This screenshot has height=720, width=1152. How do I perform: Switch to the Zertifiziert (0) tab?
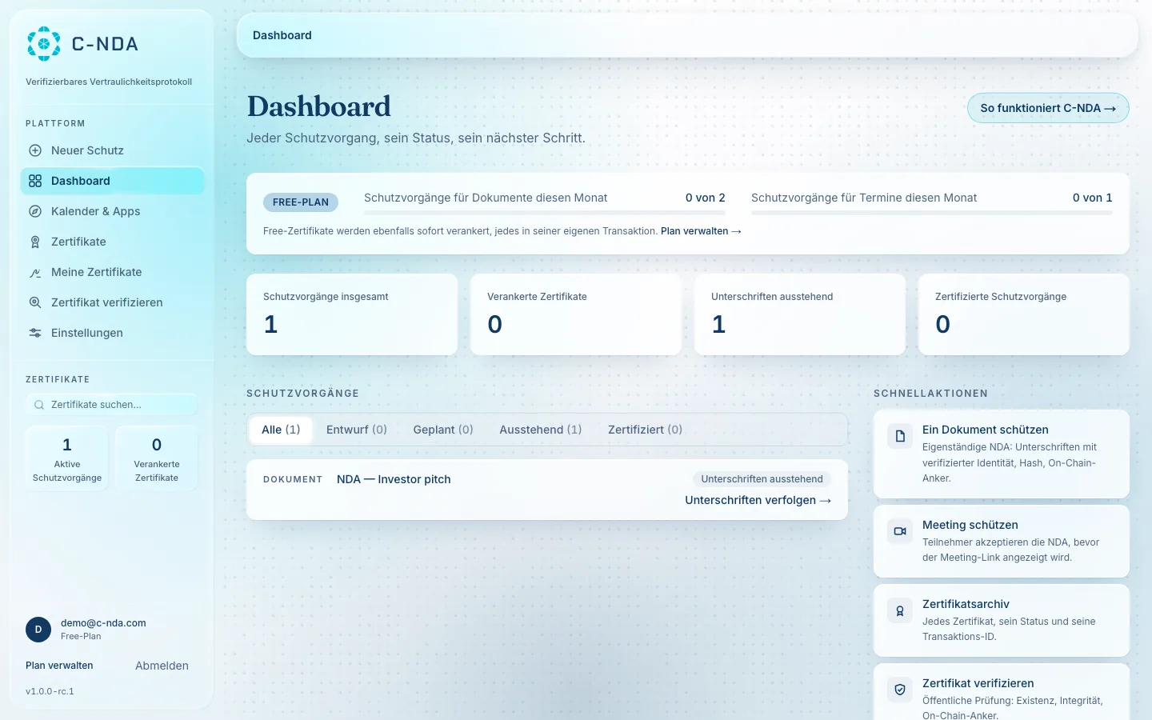pyautogui.click(x=645, y=430)
